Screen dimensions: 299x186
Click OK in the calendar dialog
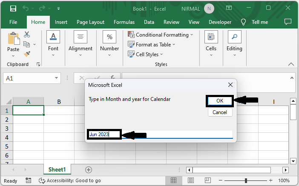point(220,101)
